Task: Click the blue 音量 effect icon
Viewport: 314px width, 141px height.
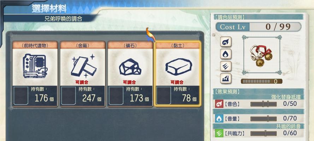Action: [219, 118]
